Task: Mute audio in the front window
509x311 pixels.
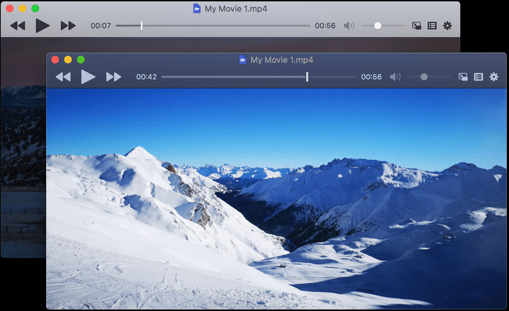Action: pos(395,77)
